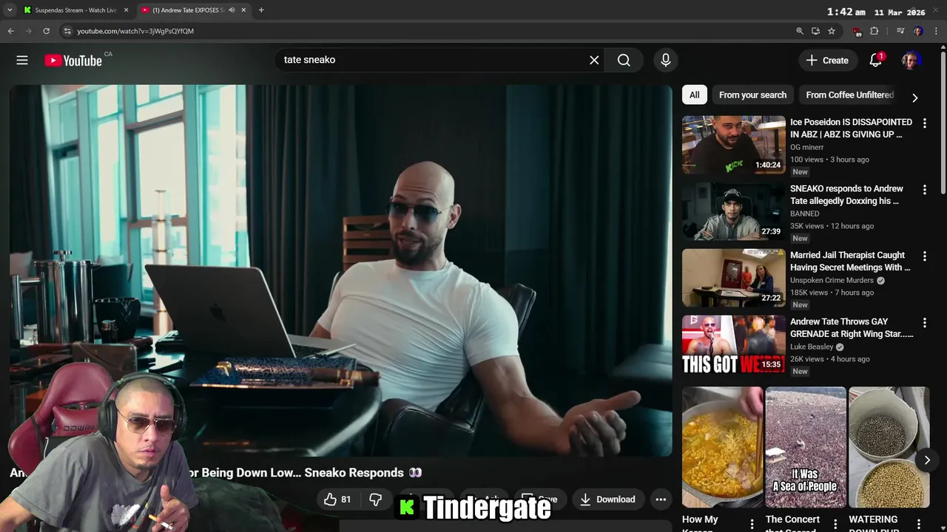Open the Sea of People Short
The height and width of the screenshot is (532, 947).
[x=806, y=447]
